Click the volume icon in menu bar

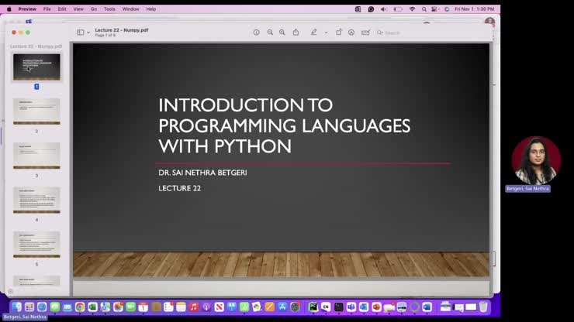(x=384, y=9)
